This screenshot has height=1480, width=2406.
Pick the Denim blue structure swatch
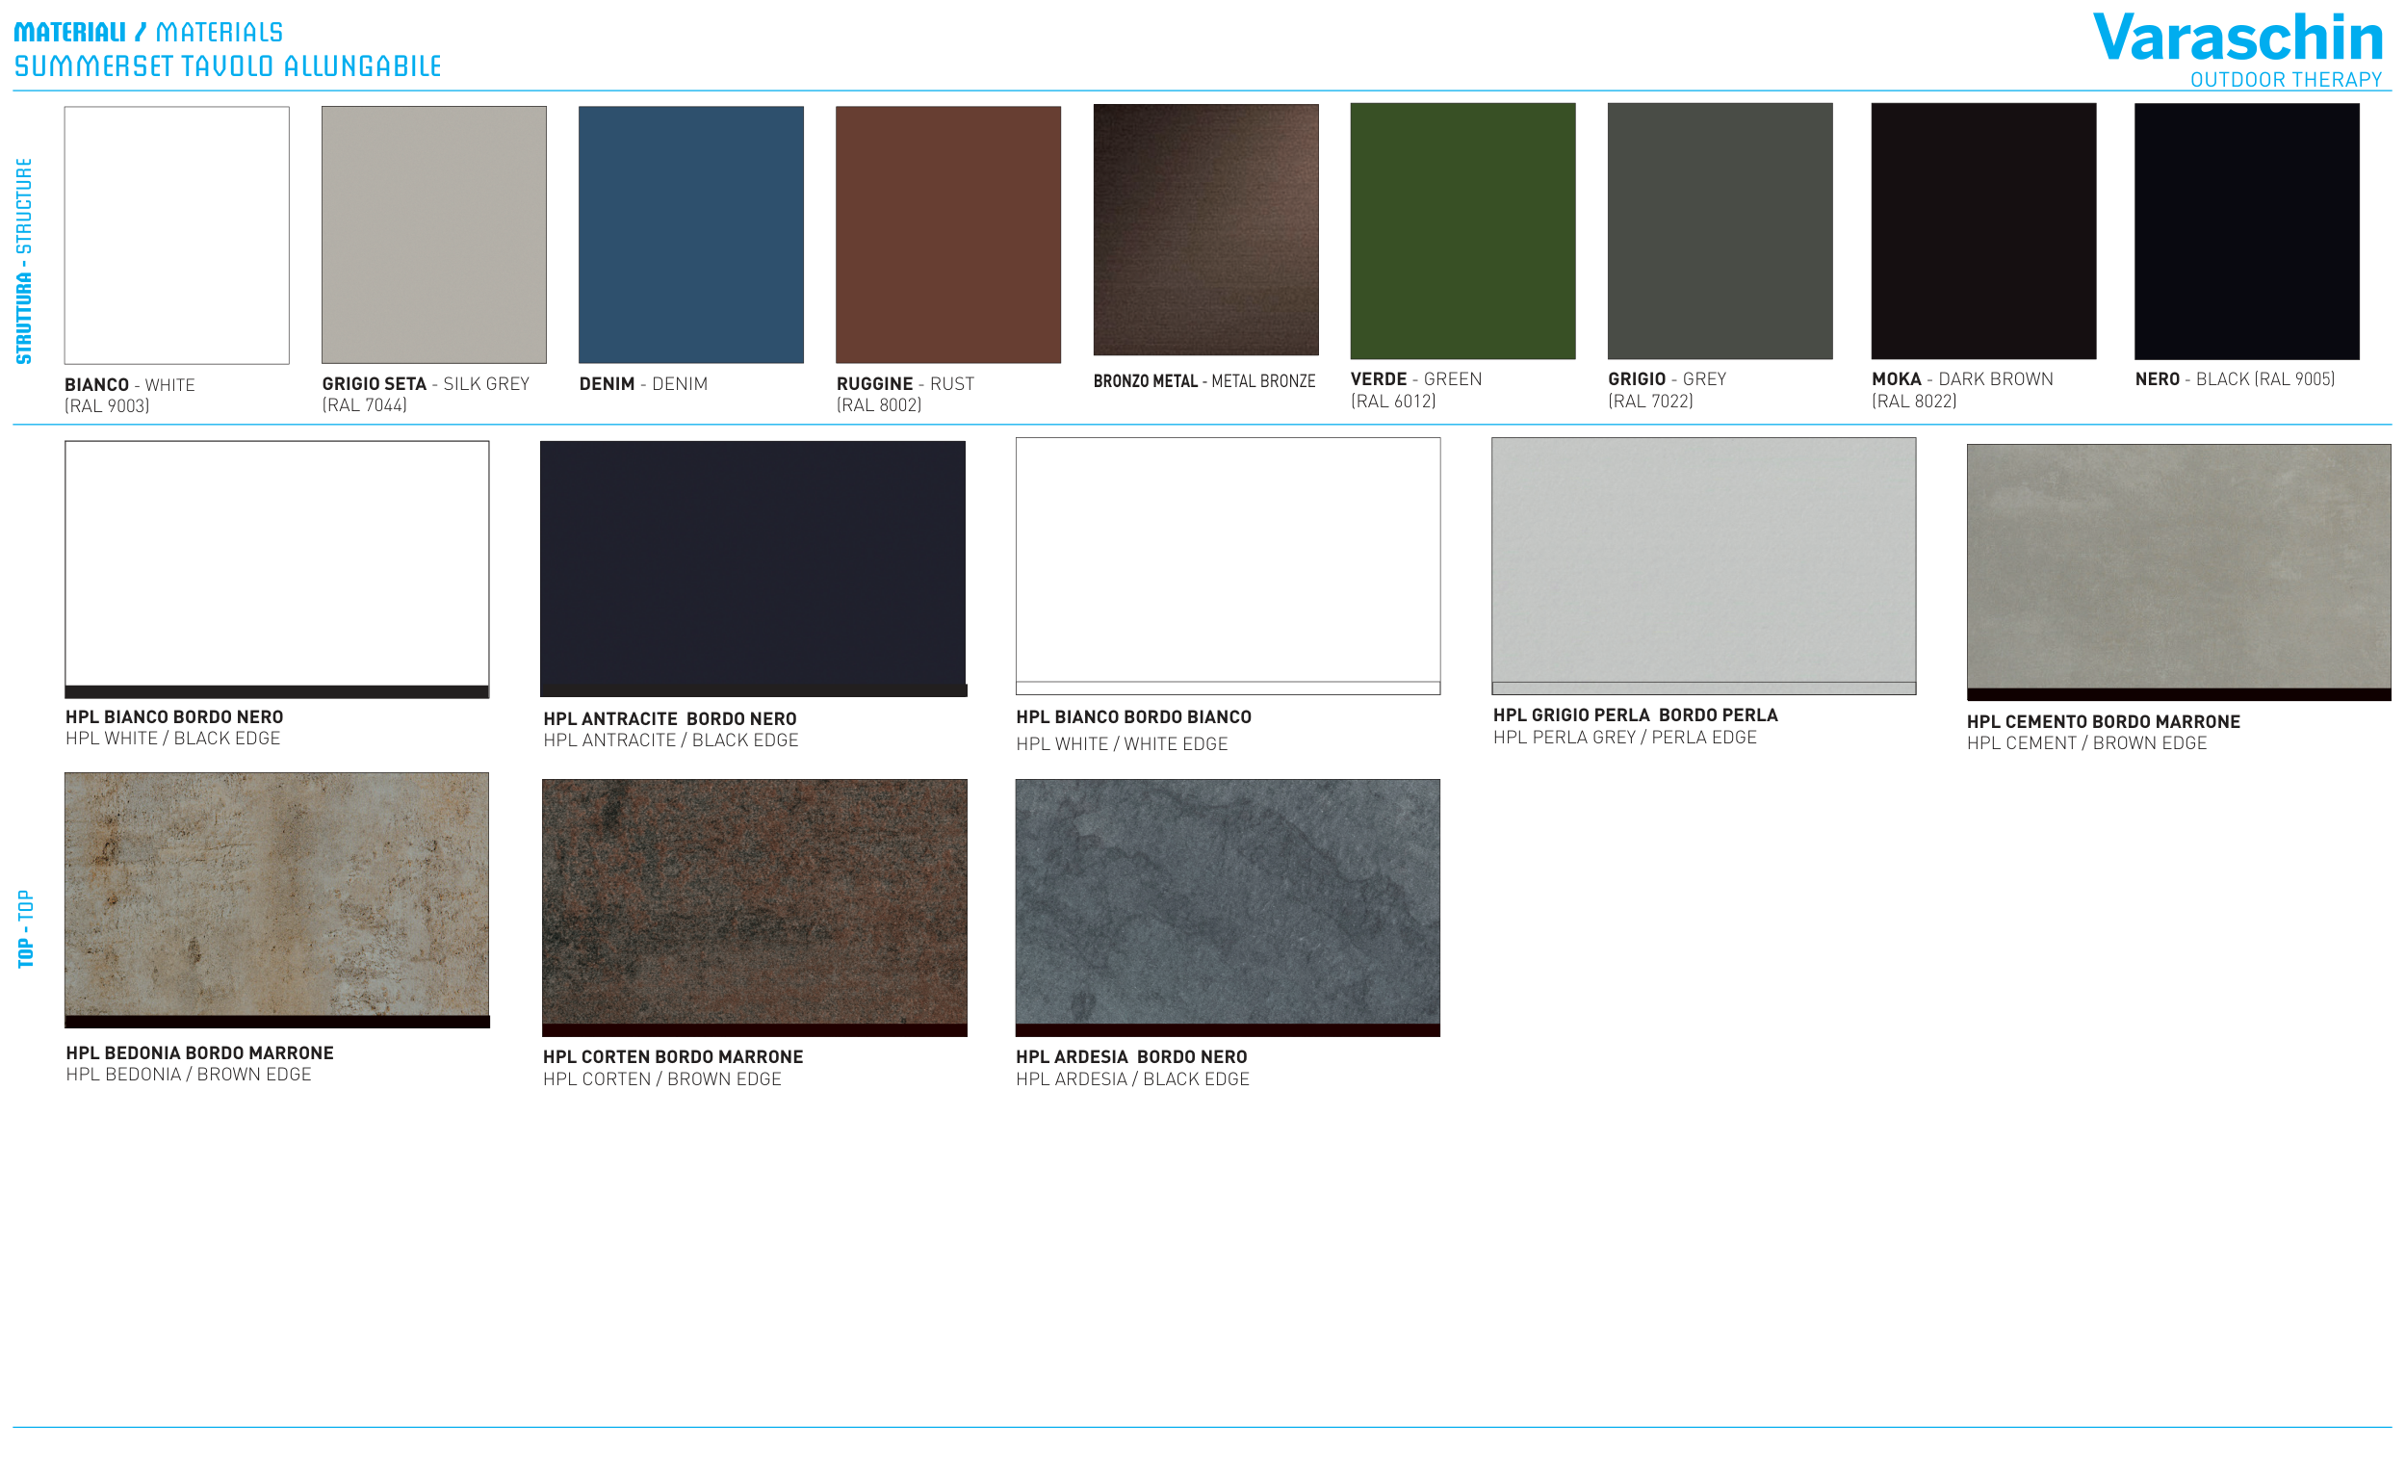tap(692, 235)
